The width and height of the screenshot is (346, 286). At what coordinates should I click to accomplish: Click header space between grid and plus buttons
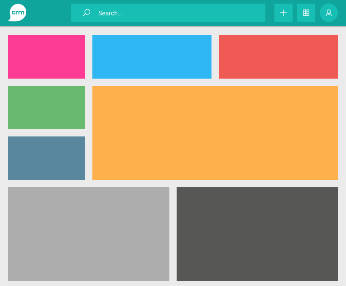click(x=295, y=13)
